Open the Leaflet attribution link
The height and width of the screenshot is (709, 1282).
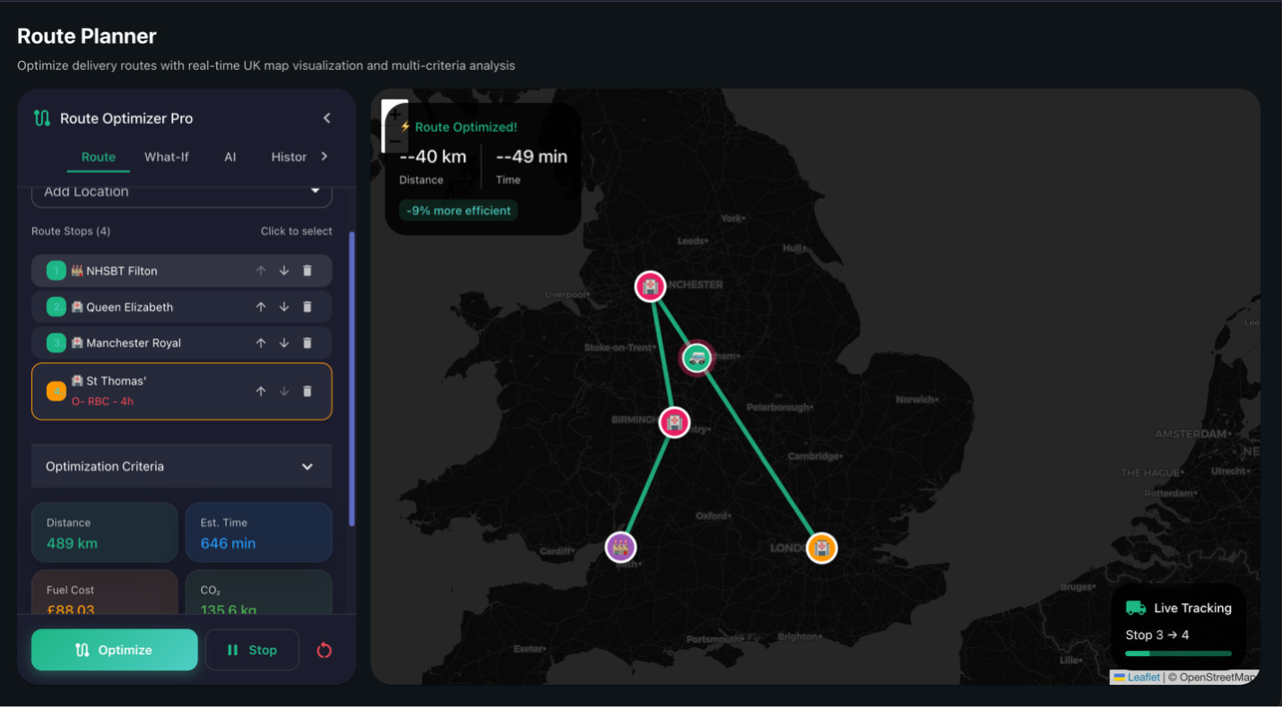tap(1143, 678)
